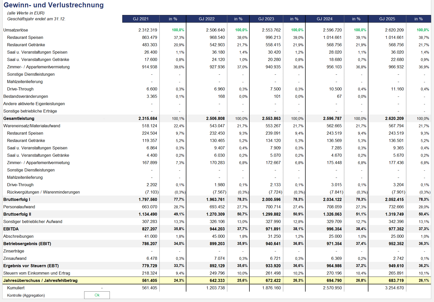Click the Ok cell beside Kontrolle (Aggregation)

click(x=97, y=295)
